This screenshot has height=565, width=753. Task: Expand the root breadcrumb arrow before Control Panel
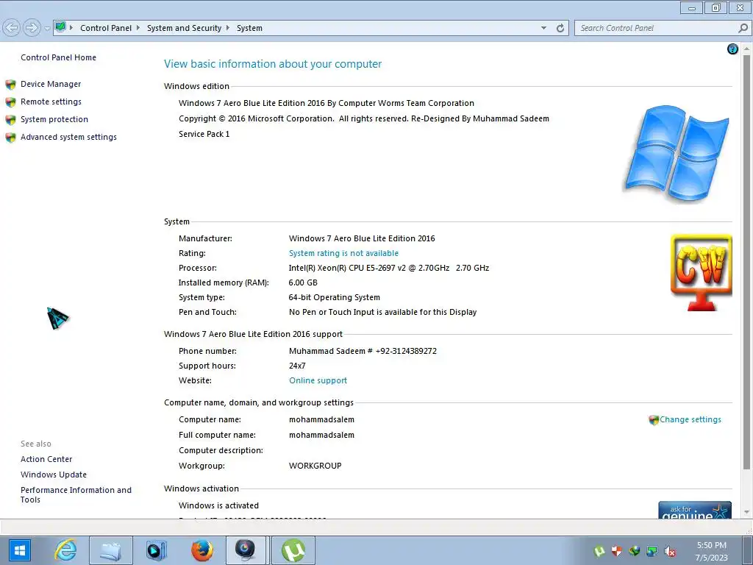[x=71, y=28]
